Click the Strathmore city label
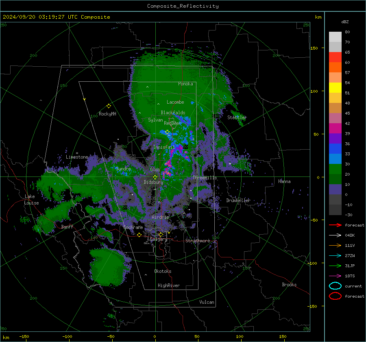Screen dimensions: 366x342 [198, 241]
